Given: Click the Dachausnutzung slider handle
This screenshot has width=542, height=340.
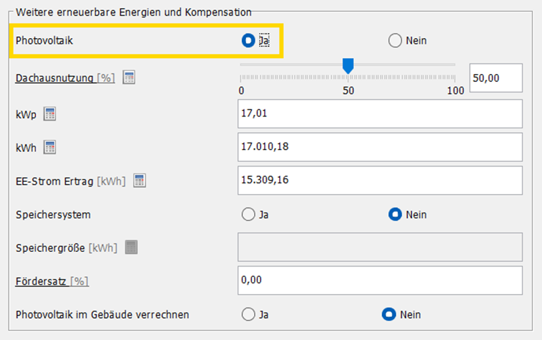Looking at the screenshot, I should [x=347, y=65].
